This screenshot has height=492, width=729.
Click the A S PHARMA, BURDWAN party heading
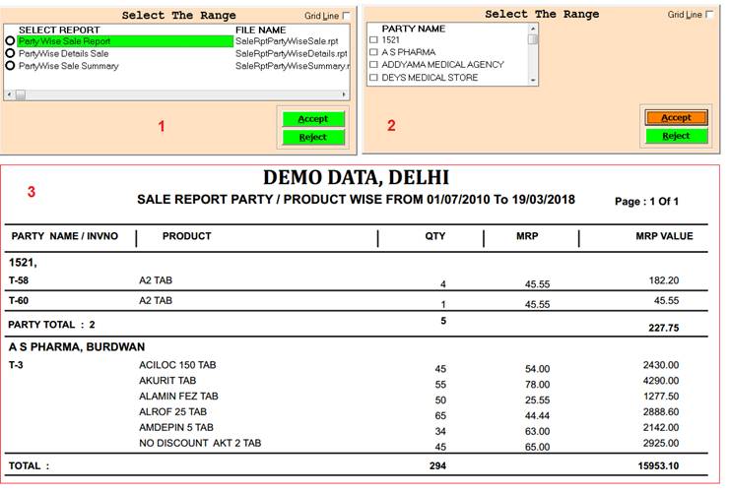click(x=77, y=346)
